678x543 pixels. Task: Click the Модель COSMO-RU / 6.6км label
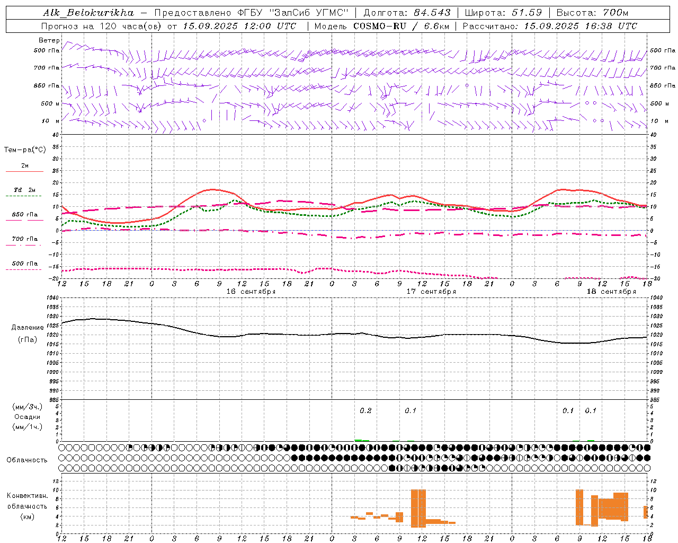point(382,26)
